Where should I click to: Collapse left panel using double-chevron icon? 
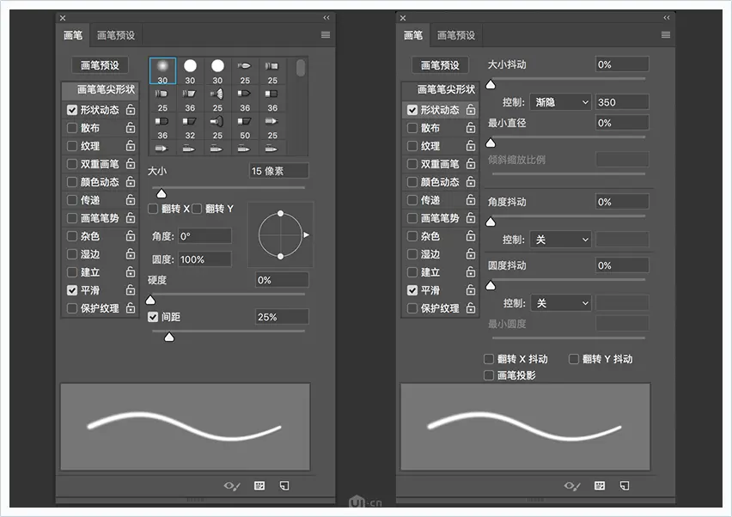326,18
